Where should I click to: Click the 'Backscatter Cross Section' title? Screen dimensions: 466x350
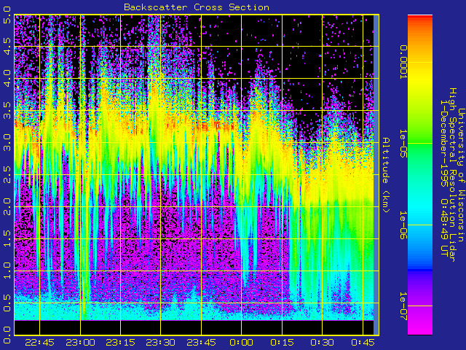(197, 7)
